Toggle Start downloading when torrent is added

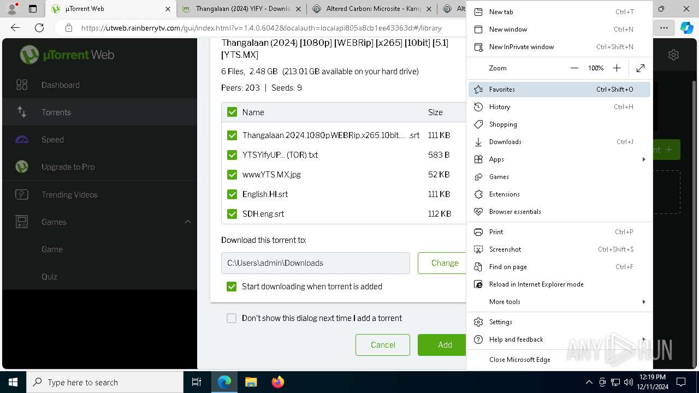click(x=232, y=286)
